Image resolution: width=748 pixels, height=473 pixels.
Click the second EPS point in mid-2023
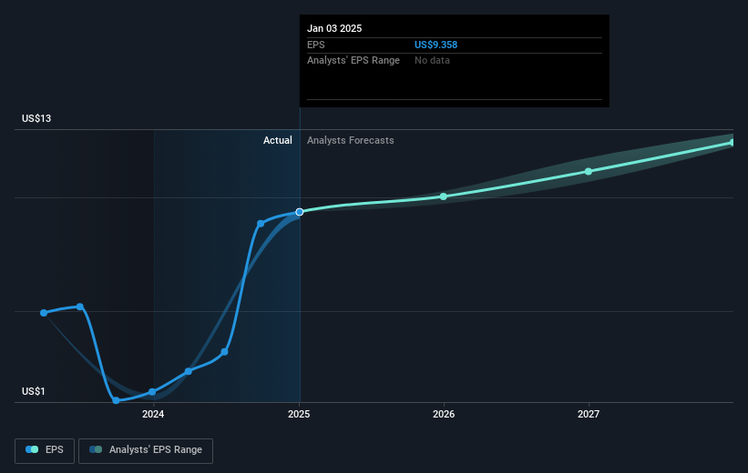pyautogui.click(x=80, y=307)
